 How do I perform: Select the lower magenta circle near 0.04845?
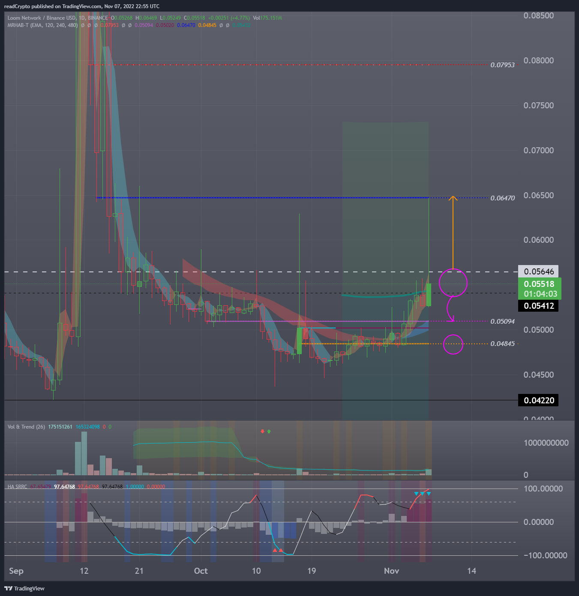coord(453,344)
